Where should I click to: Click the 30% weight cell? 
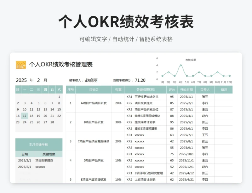(118, 122)
